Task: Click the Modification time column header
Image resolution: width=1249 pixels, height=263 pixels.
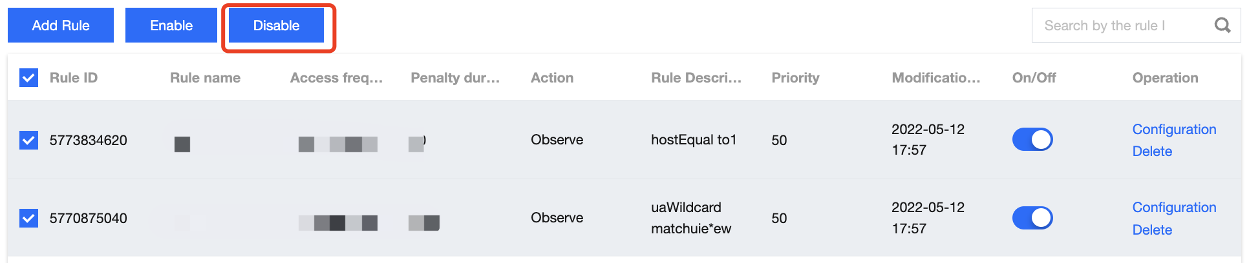Action: tap(935, 78)
